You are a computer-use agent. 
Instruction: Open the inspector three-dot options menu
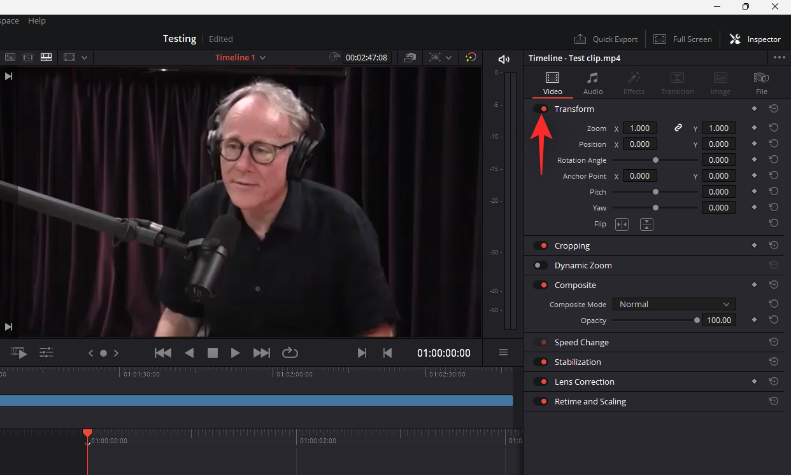click(779, 57)
